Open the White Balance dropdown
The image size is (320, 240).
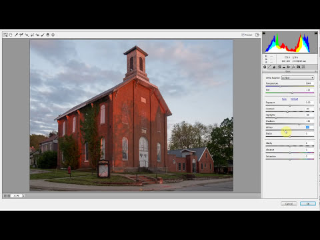pyautogui.click(x=298, y=78)
